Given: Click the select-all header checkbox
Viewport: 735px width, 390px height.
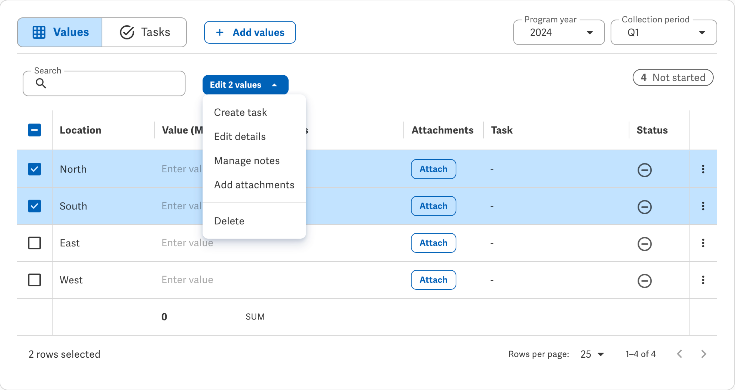Looking at the screenshot, I should coord(34,130).
